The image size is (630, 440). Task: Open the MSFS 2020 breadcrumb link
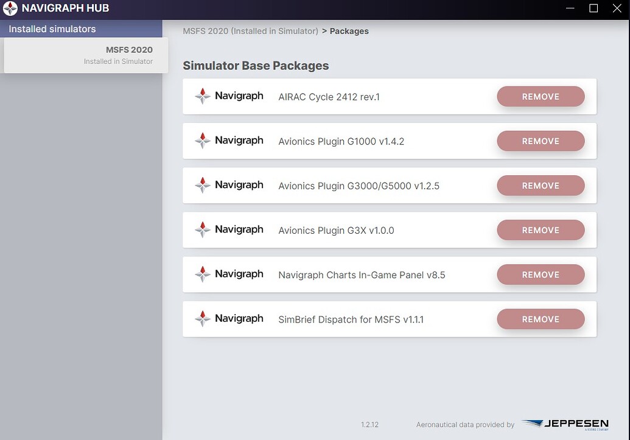(250, 31)
